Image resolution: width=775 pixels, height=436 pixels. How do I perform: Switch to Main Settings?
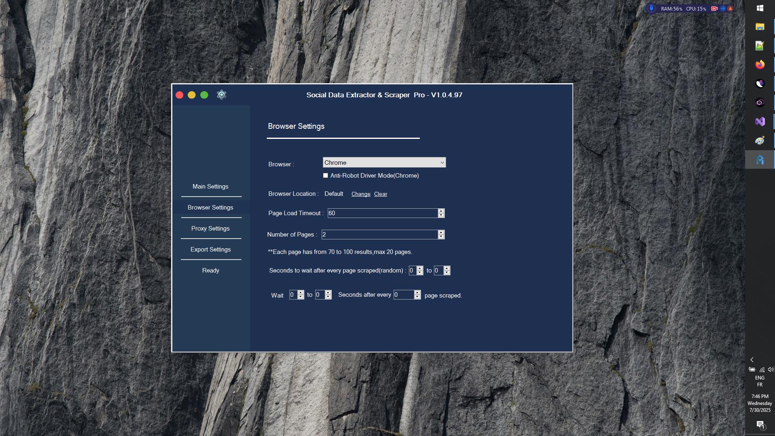pos(210,186)
